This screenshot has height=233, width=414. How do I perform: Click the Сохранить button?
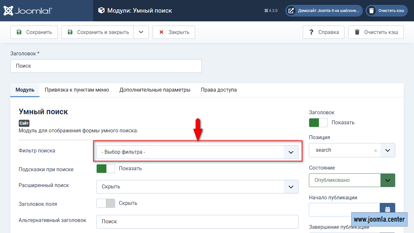[x=34, y=32]
